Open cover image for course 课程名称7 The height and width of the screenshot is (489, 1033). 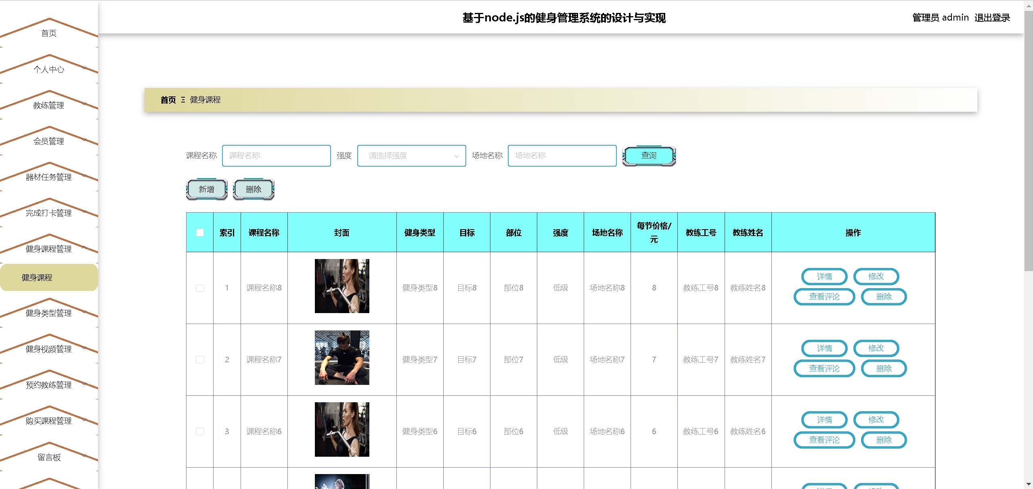[x=342, y=357]
